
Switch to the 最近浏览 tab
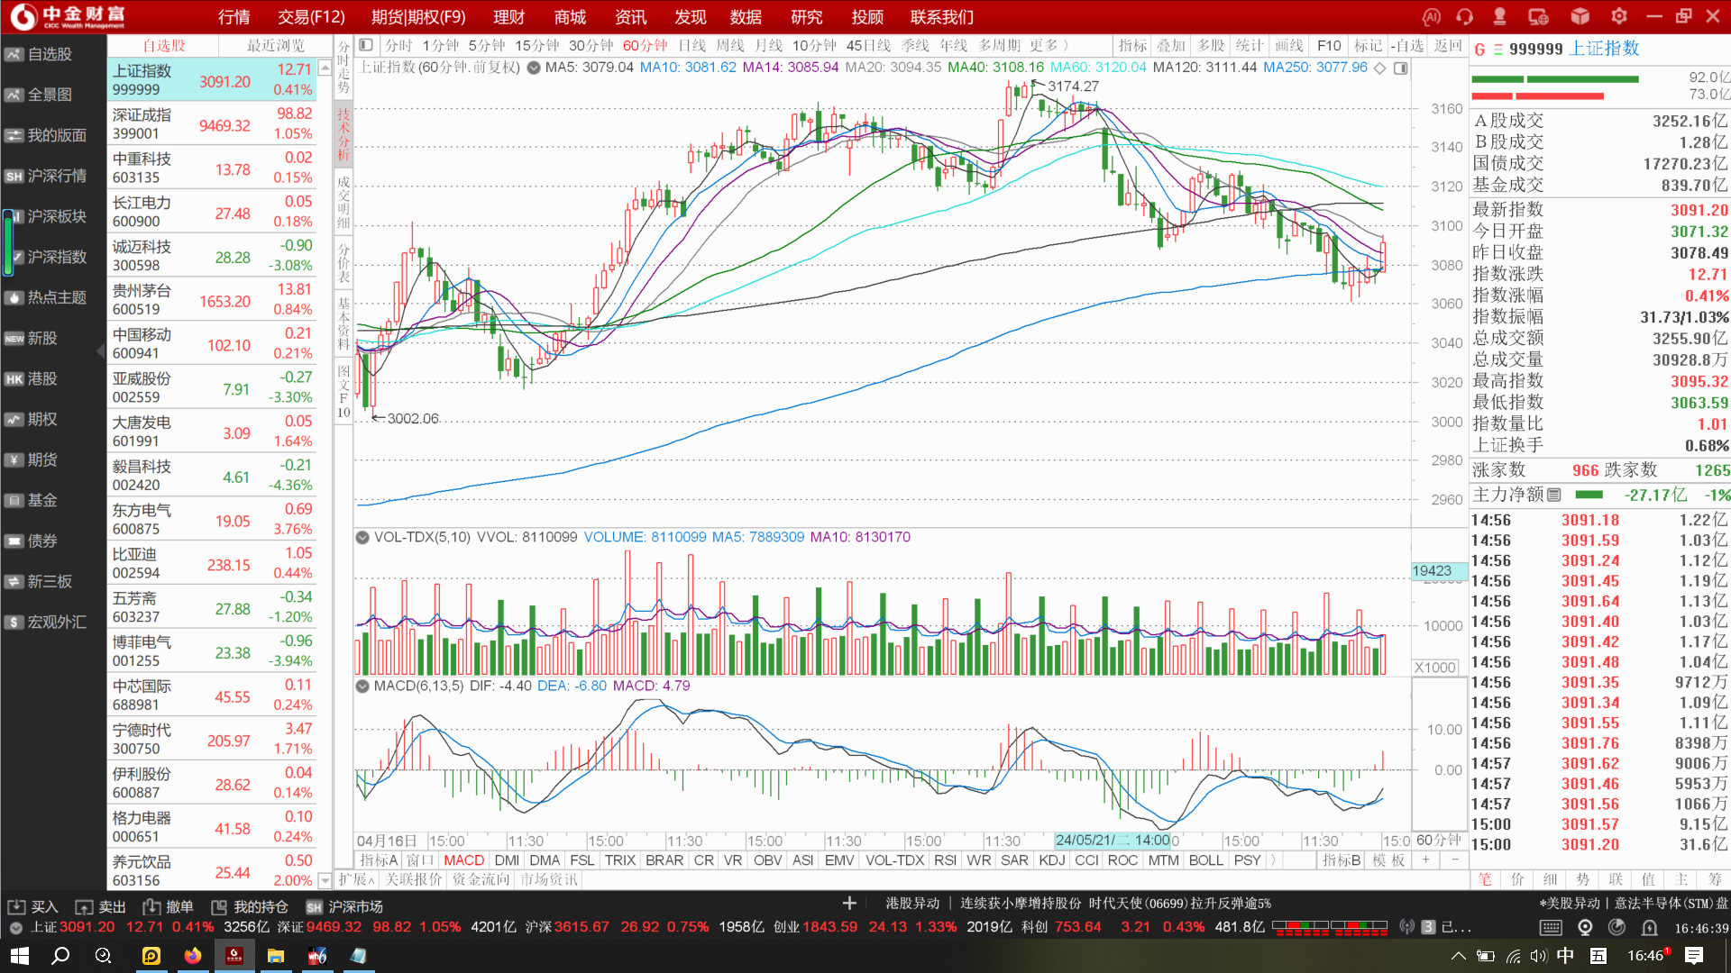coord(276,45)
